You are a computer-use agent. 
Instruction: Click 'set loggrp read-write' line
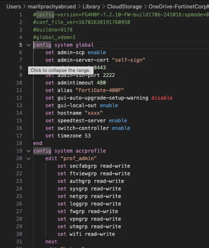89,204
